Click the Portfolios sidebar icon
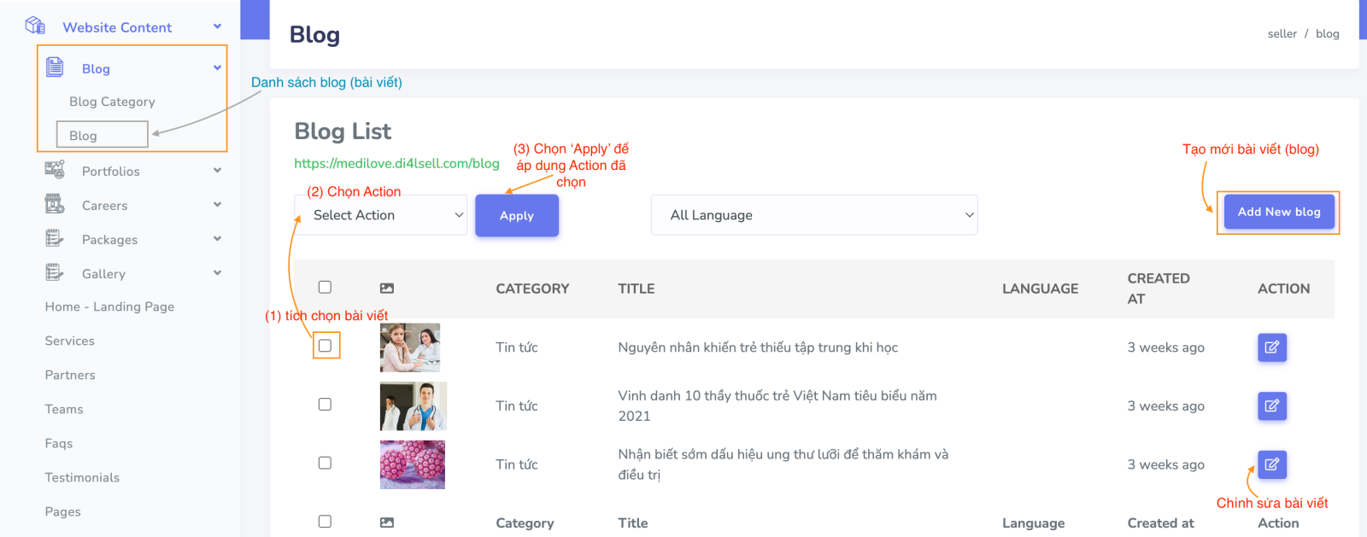 [55, 170]
